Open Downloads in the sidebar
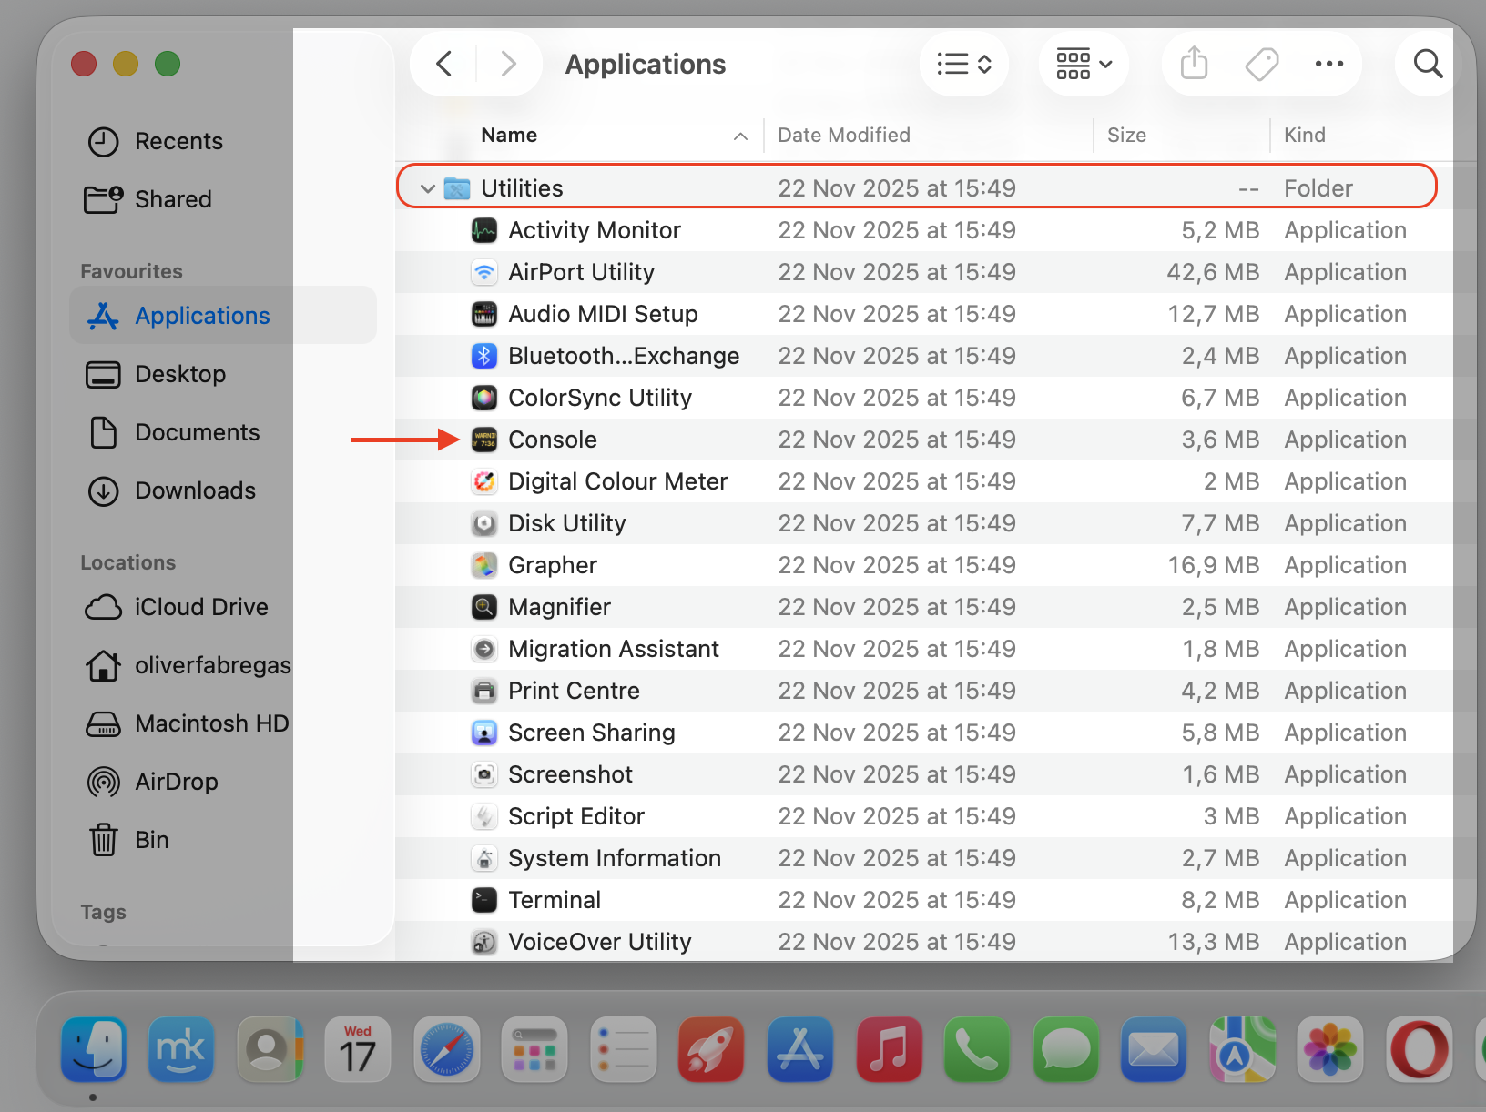The width and height of the screenshot is (1486, 1112). (223, 490)
